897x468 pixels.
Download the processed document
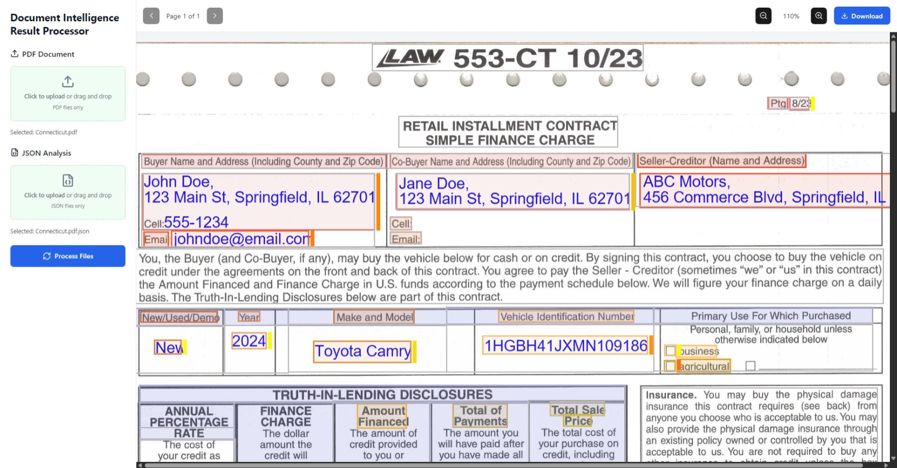862,16
